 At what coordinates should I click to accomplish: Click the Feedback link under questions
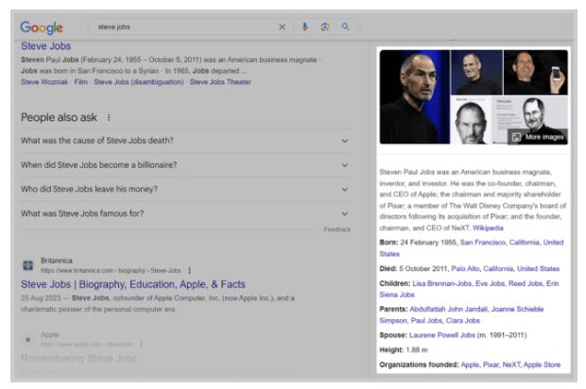(x=337, y=229)
